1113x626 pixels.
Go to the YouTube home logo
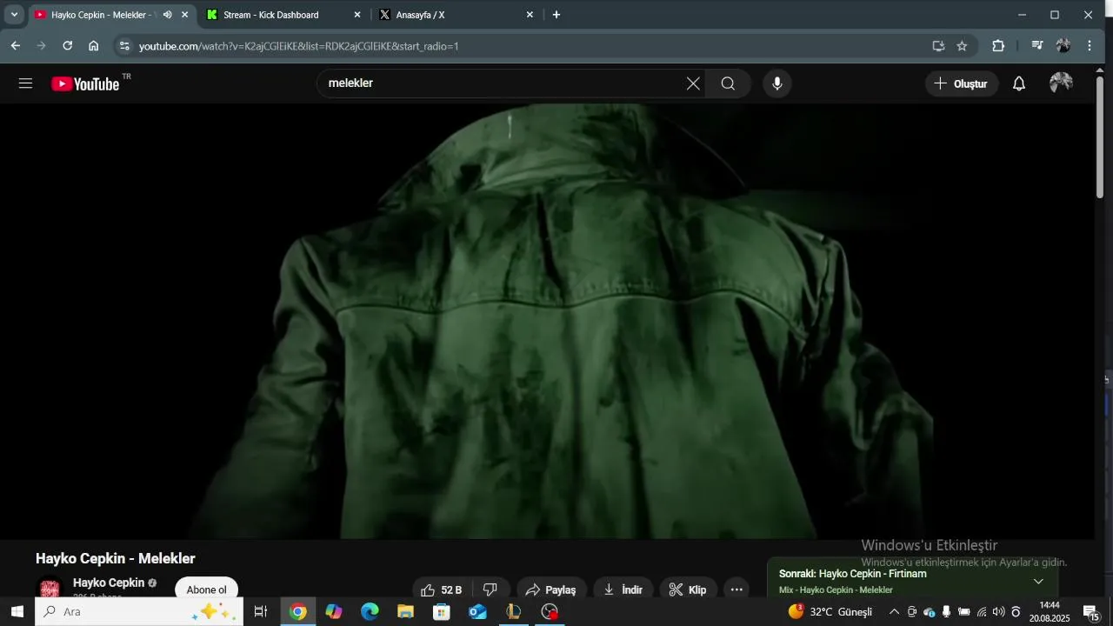[85, 83]
